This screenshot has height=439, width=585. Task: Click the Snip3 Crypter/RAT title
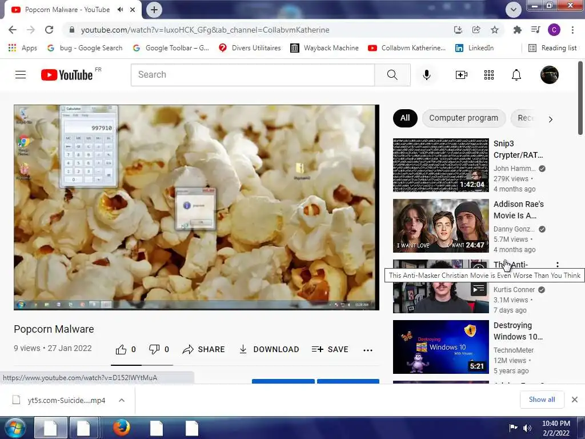tap(518, 149)
